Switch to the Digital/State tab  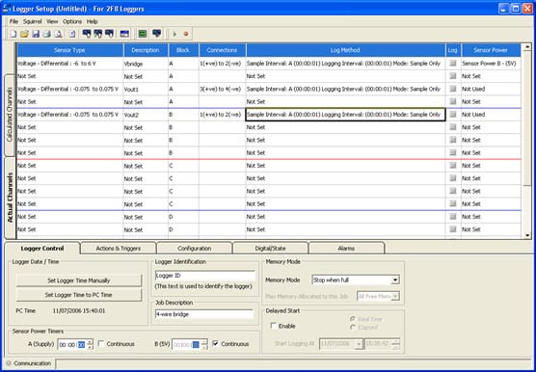[270, 249]
